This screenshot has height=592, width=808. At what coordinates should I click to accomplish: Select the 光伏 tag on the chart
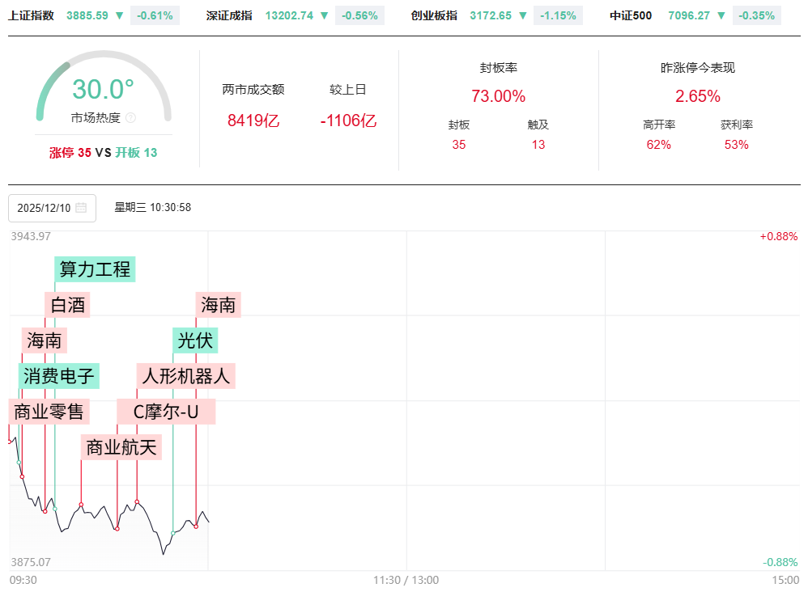click(x=195, y=340)
